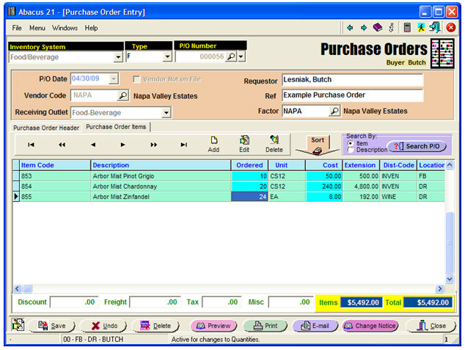Jump to the last record navigation arrow
This screenshot has height=350, width=465.
pyautogui.click(x=183, y=145)
